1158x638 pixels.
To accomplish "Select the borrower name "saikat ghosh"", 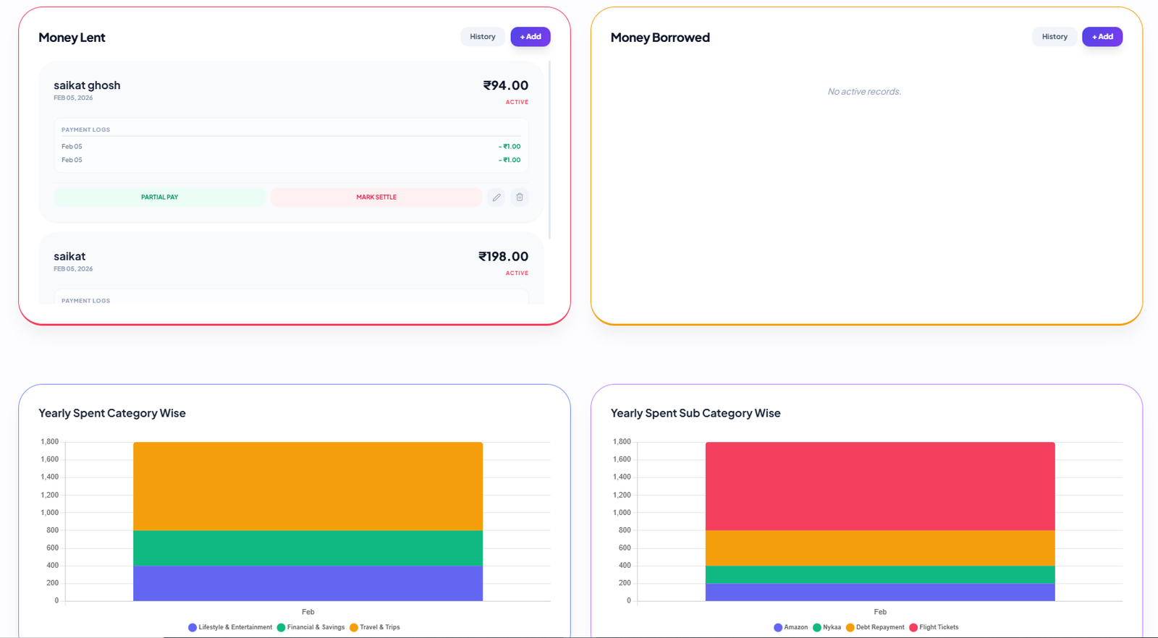I will point(87,85).
